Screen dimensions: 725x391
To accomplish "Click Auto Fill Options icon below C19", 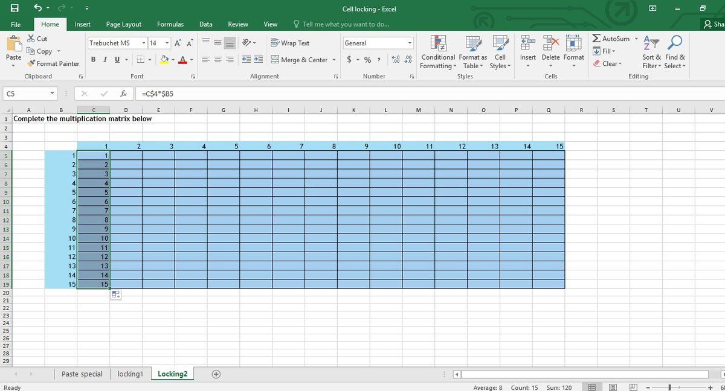I will click(116, 294).
